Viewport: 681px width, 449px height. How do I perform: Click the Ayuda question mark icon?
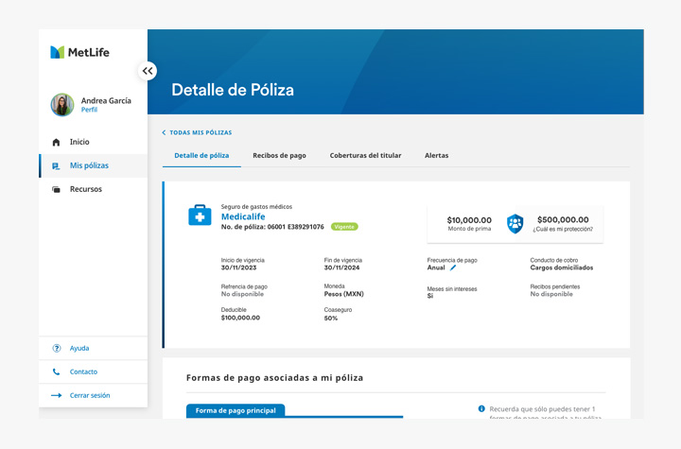click(57, 348)
